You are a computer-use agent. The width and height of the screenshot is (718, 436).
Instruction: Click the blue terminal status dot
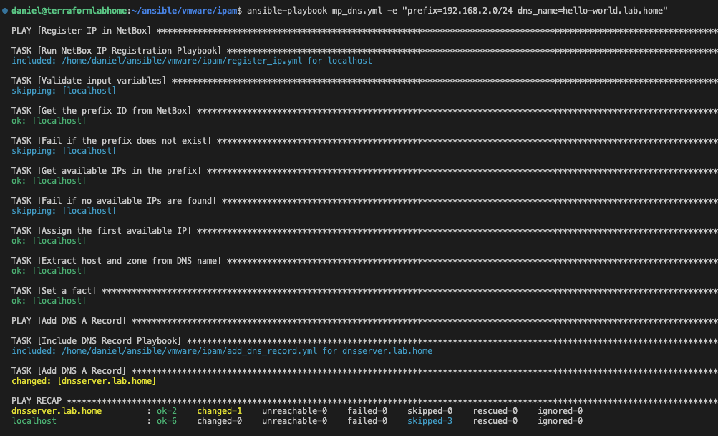pyautogui.click(x=6, y=11)
